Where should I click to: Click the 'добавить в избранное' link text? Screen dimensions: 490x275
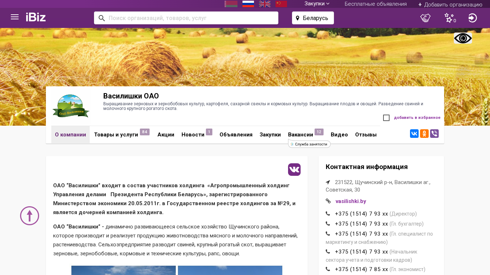coord(417,118)
